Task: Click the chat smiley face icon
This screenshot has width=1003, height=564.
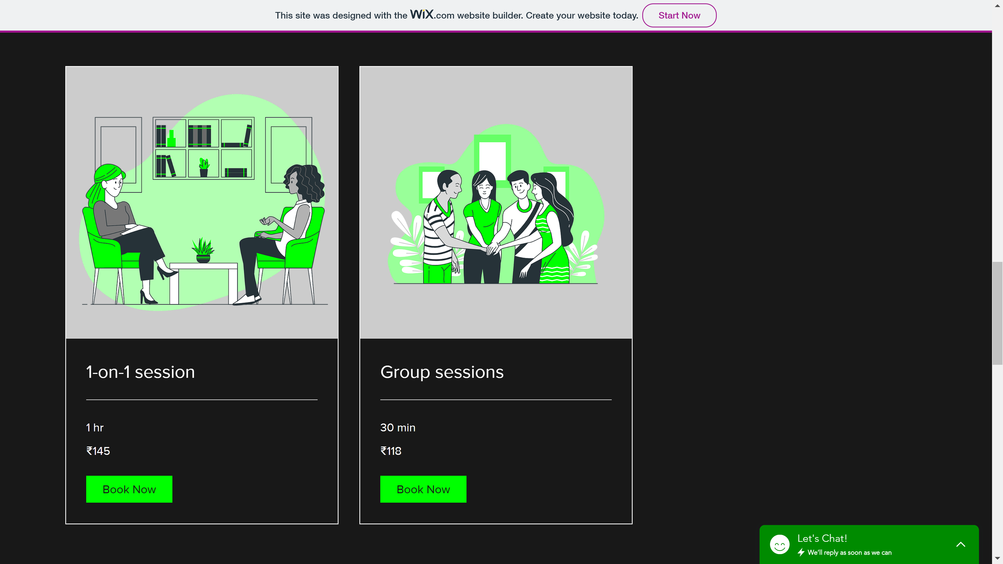Action: coord(779,544)
